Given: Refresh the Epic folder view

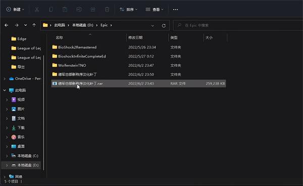Looking at the screenshot, I should [x=164, y=25].
